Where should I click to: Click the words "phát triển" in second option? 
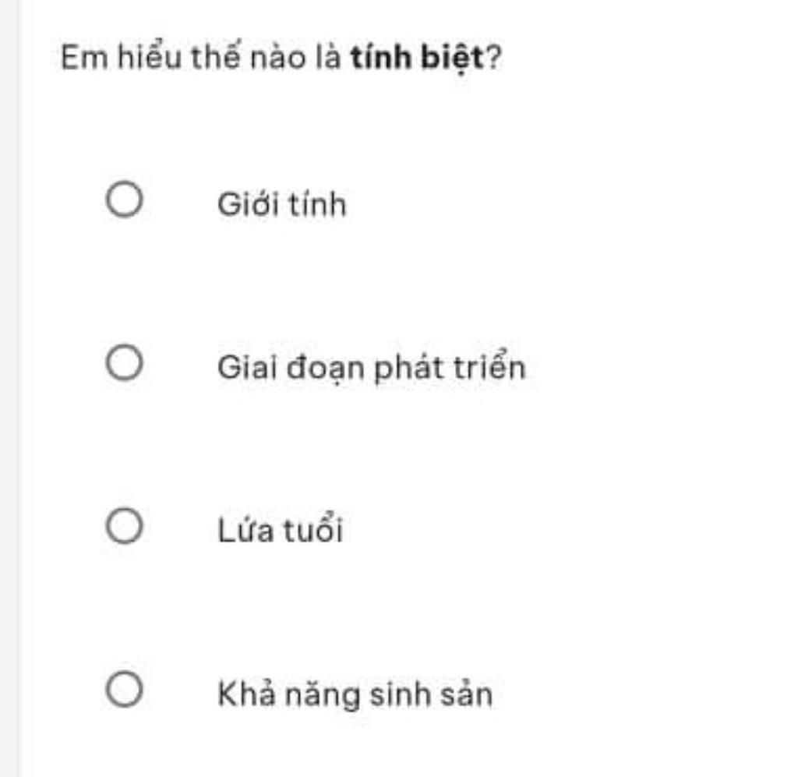450,366
